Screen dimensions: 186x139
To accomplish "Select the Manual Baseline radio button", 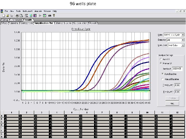I will coord(163,79).
